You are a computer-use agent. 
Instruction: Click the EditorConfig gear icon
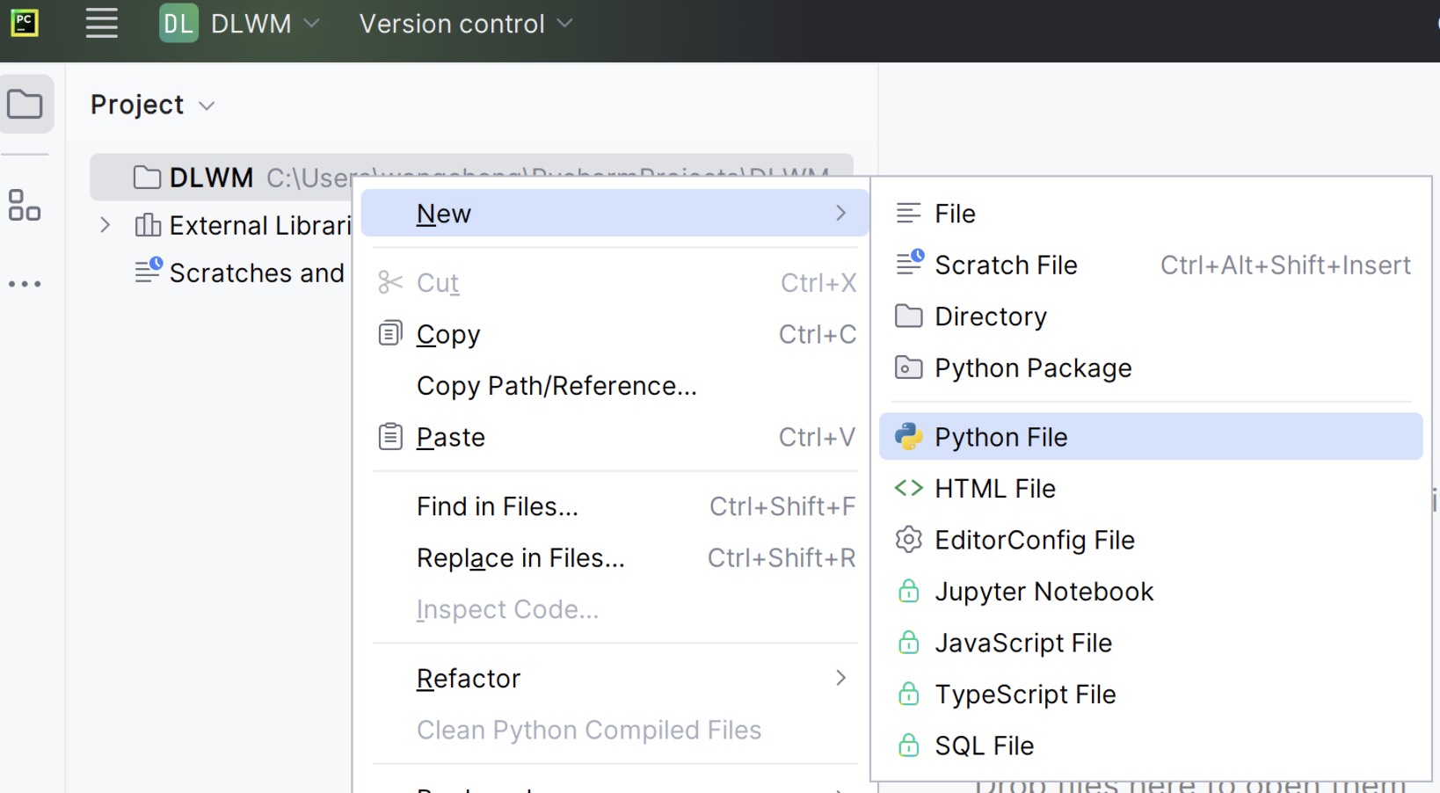click(908, 540)
